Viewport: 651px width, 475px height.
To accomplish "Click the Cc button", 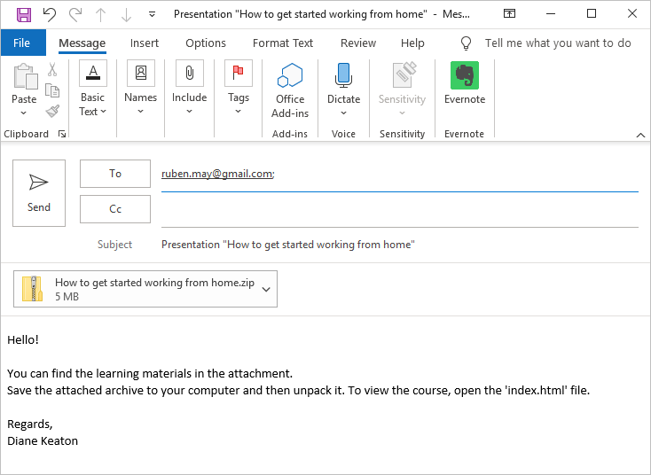I will coord(115,208).
